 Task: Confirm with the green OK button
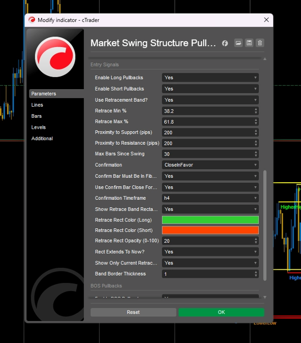[221, 312]
